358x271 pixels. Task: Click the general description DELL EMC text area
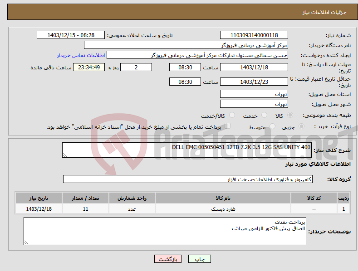tap(187, 150)
